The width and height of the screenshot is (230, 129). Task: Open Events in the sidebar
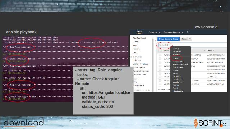tap(135, 42)
